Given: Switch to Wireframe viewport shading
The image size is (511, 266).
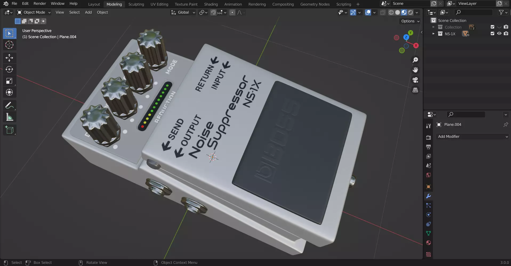Looking at the screenshot, I should [391, 13].
